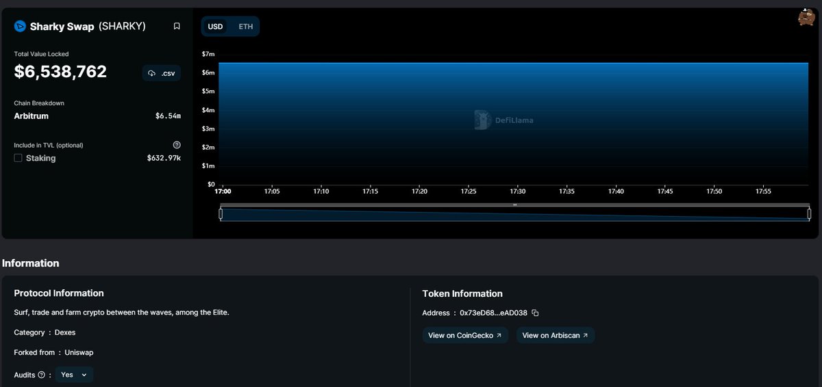822x387 pixels.
Task: Click the Arbitrum chain row
Action: pyautogui.click(x=97, y=116)
